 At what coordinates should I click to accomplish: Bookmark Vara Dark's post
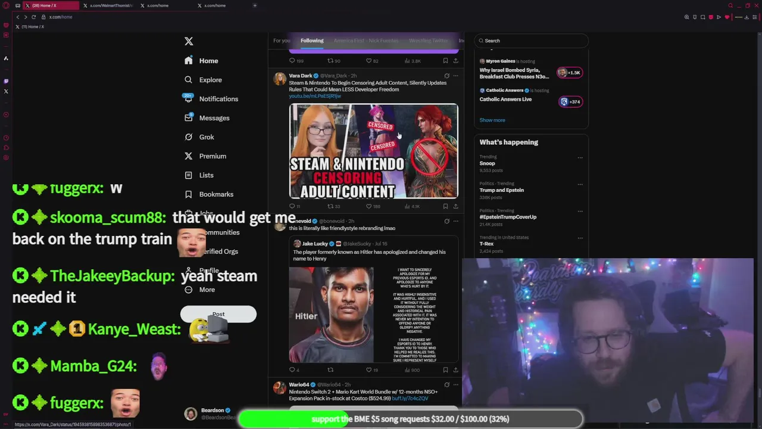(445, 206)
